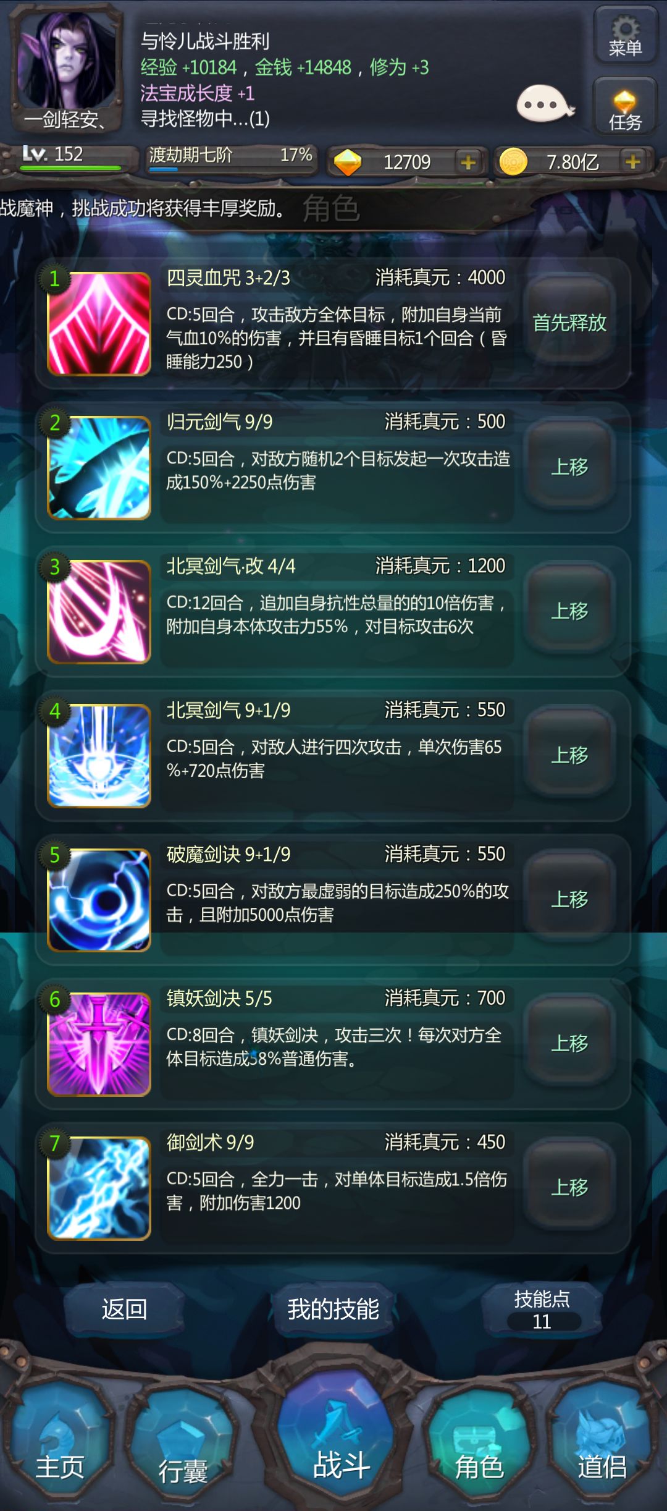Tap the 四灵血咒 skill icon

pos(99,324)
